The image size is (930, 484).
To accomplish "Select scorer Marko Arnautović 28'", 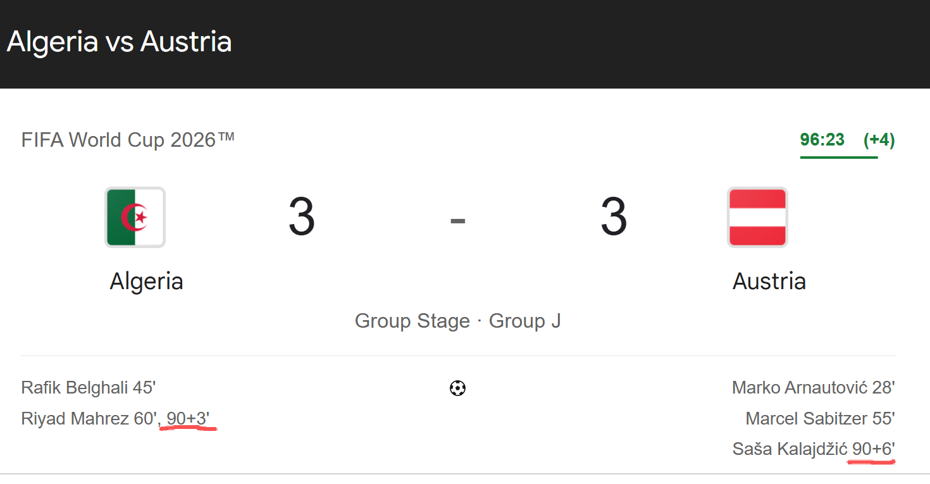I will [x=814, y=387].
